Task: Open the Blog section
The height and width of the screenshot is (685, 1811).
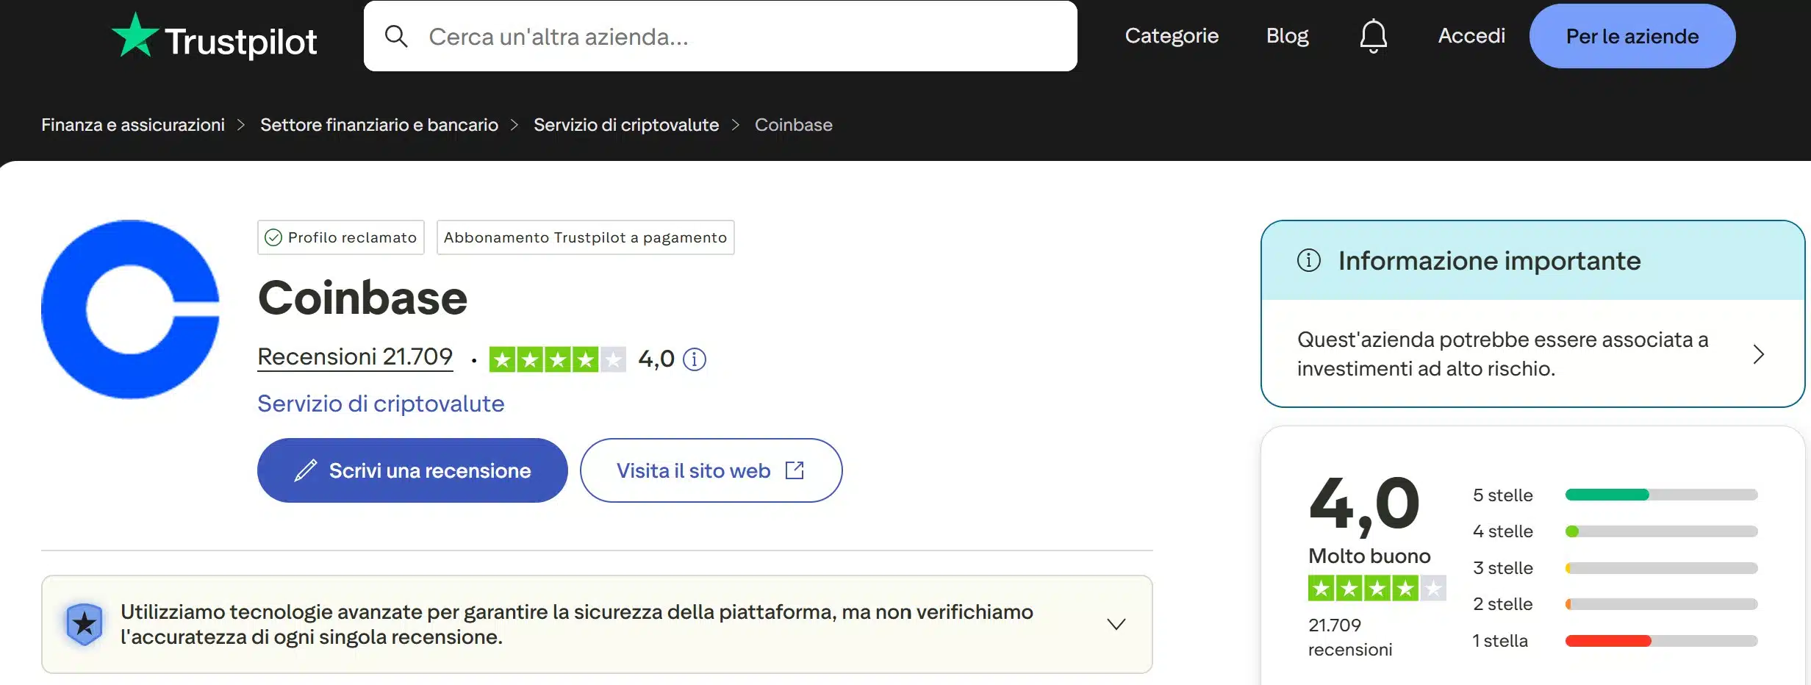Action: pos(1286,35)
